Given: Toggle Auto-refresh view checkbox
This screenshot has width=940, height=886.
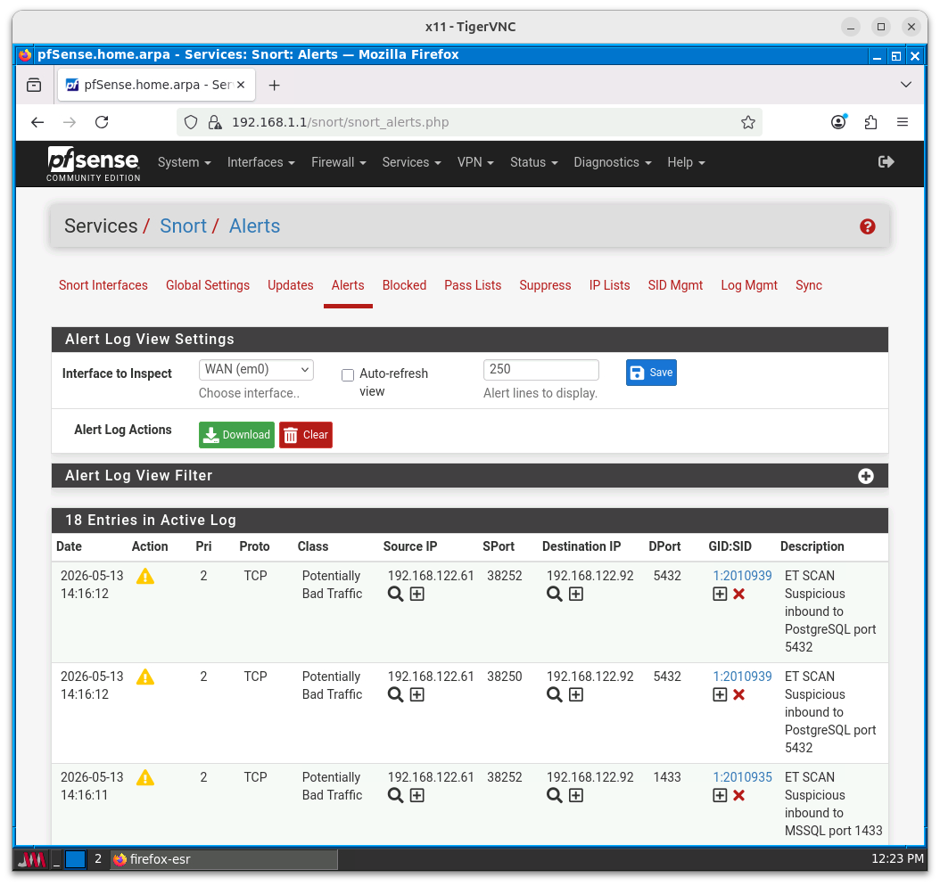Looking at the screenshot, I should 348,375.
